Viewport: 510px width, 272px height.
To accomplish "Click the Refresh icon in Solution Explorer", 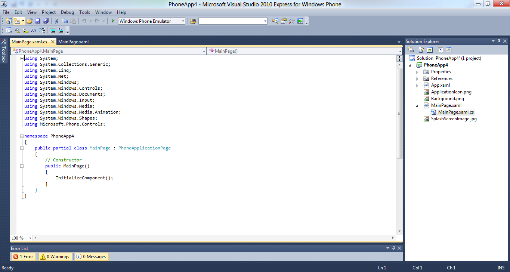I will (430, 50).
